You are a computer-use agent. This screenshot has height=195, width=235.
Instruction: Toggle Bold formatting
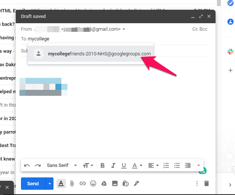tap(103, 165)
